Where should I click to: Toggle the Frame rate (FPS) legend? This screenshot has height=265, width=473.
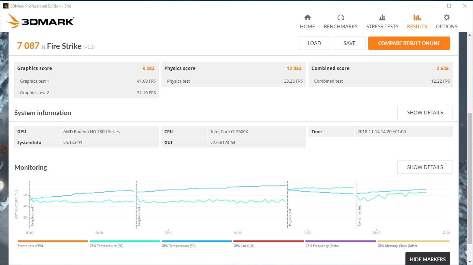click(x=30, y=246)
